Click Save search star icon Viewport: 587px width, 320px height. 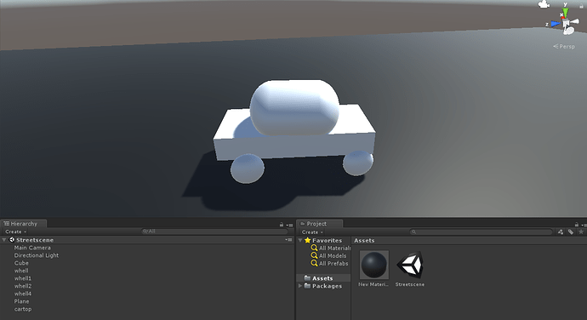[581, 232]
